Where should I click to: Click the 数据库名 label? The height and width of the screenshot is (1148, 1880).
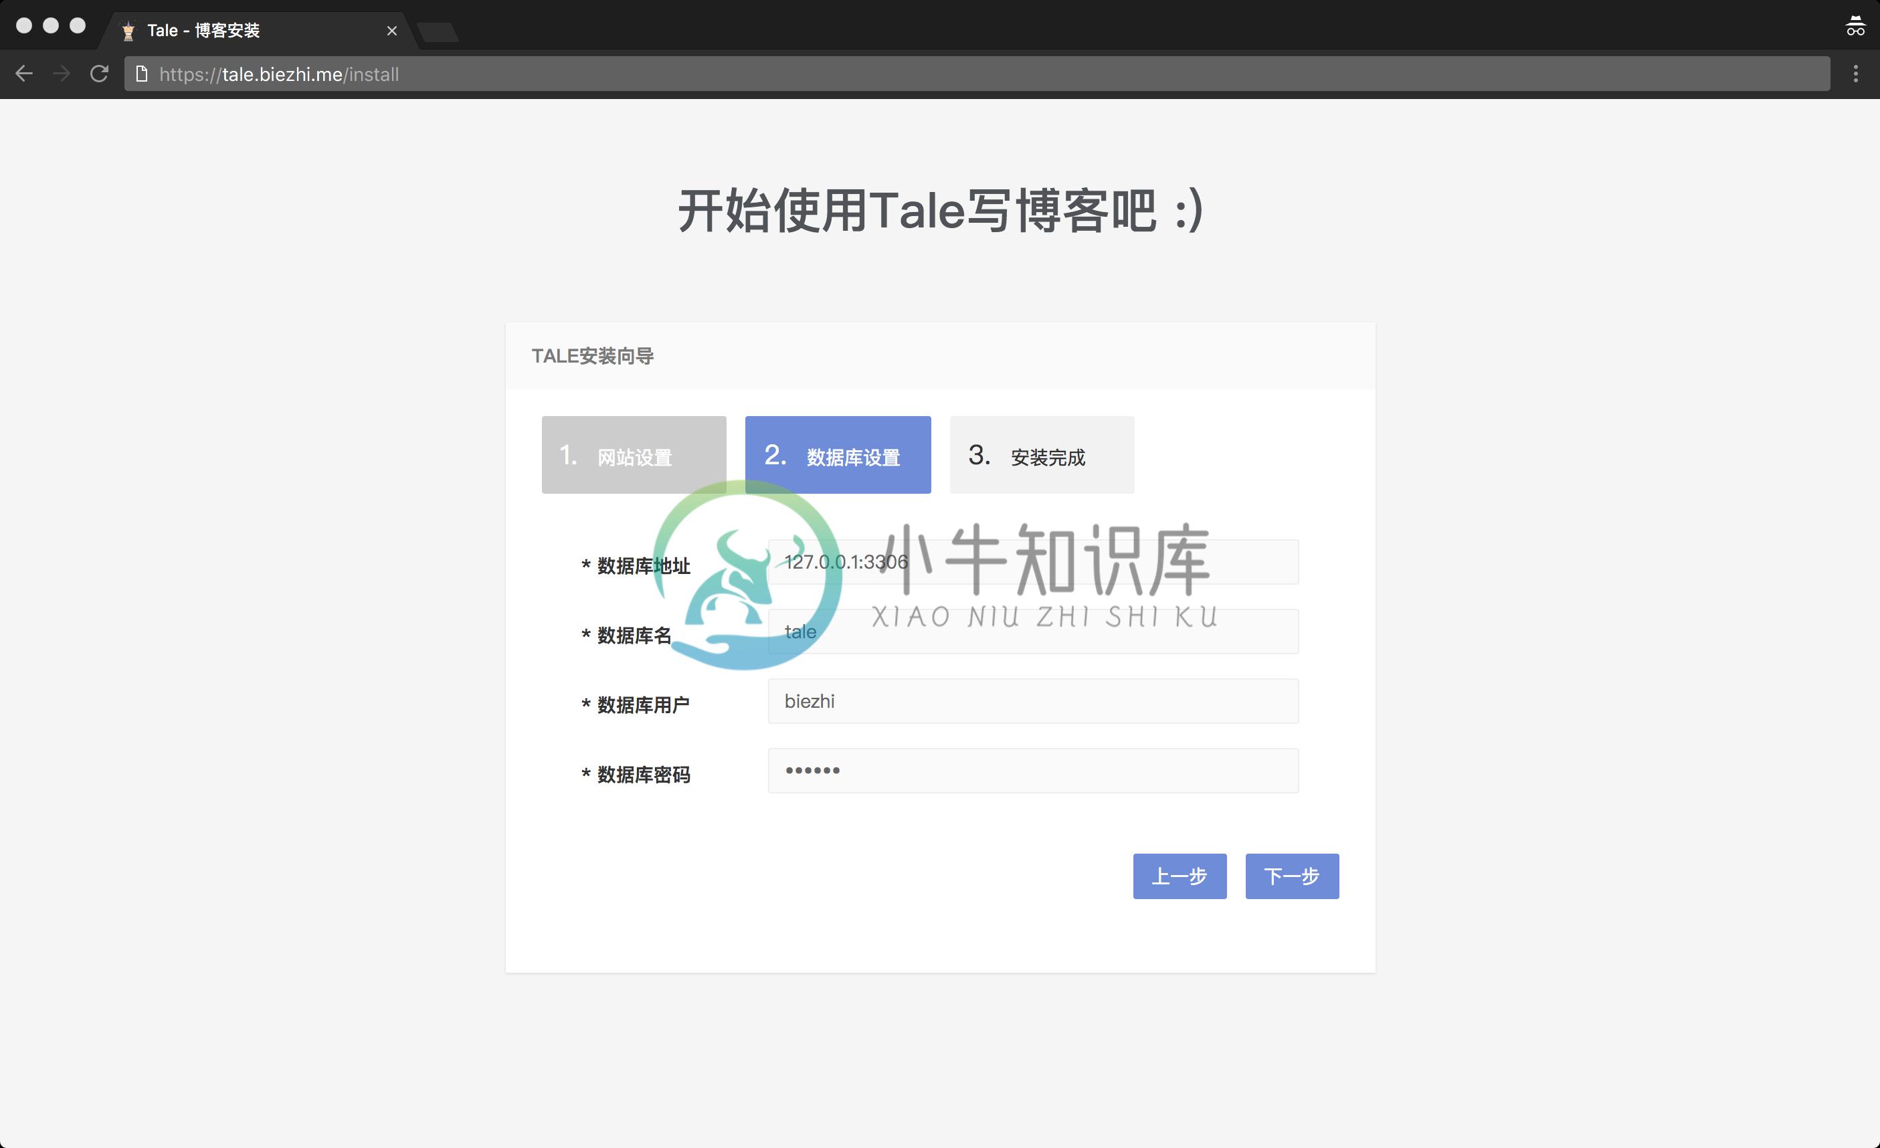[626, 636]
